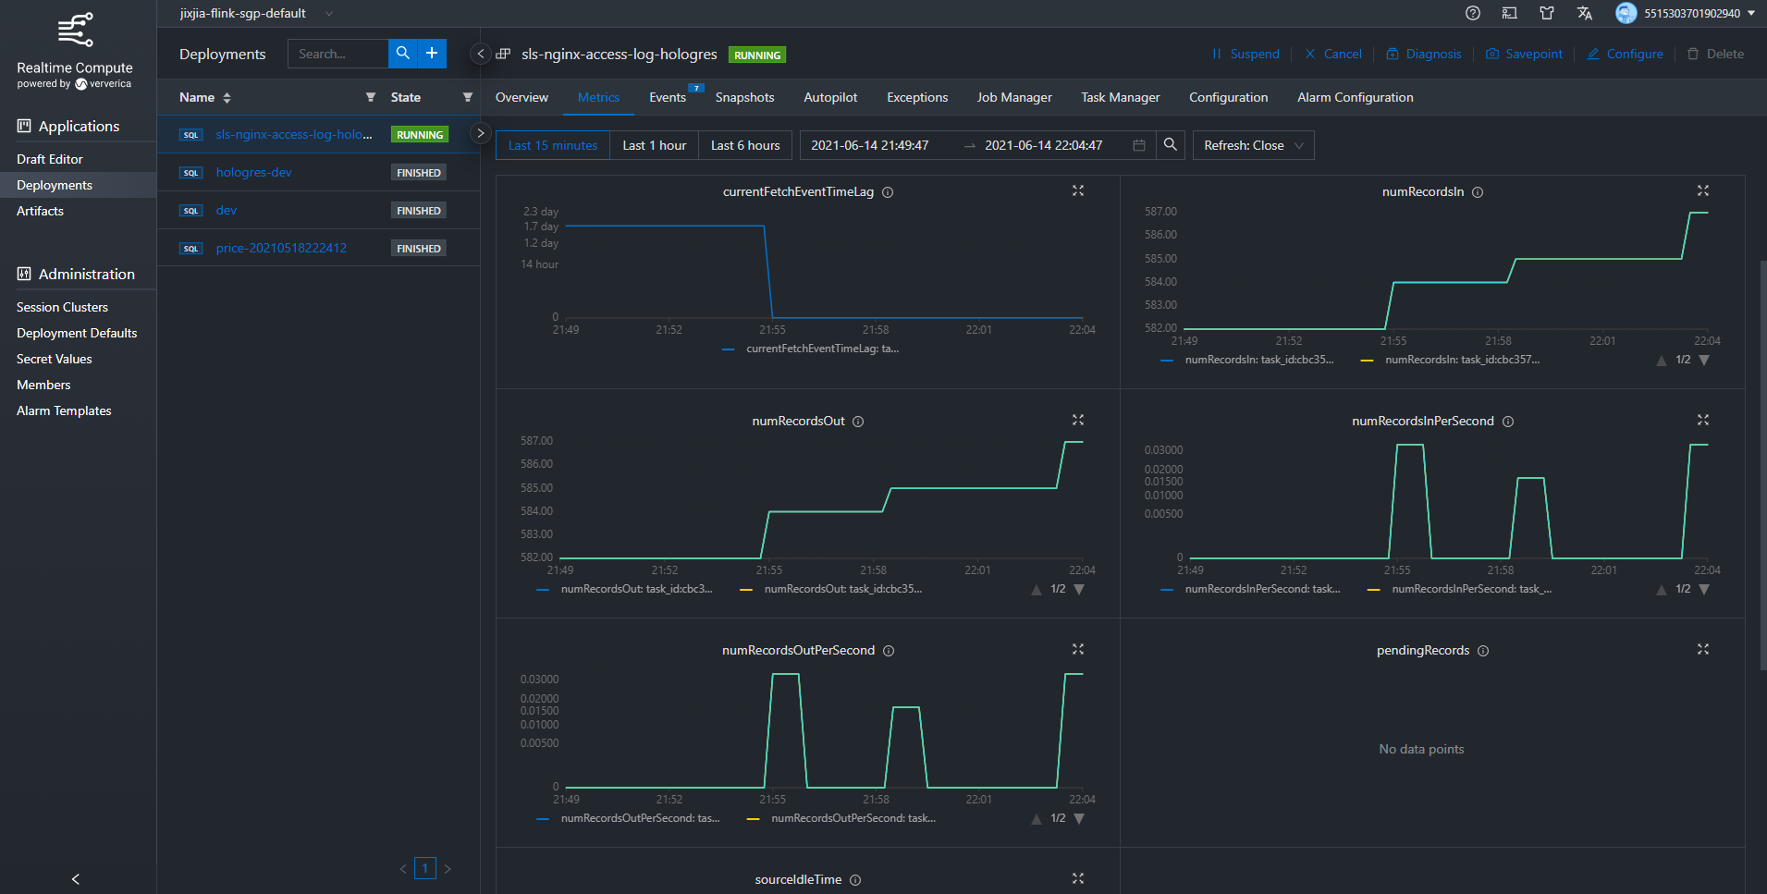
Task: Show info for numRecordsIn metric
Action: coord(1478,192)
